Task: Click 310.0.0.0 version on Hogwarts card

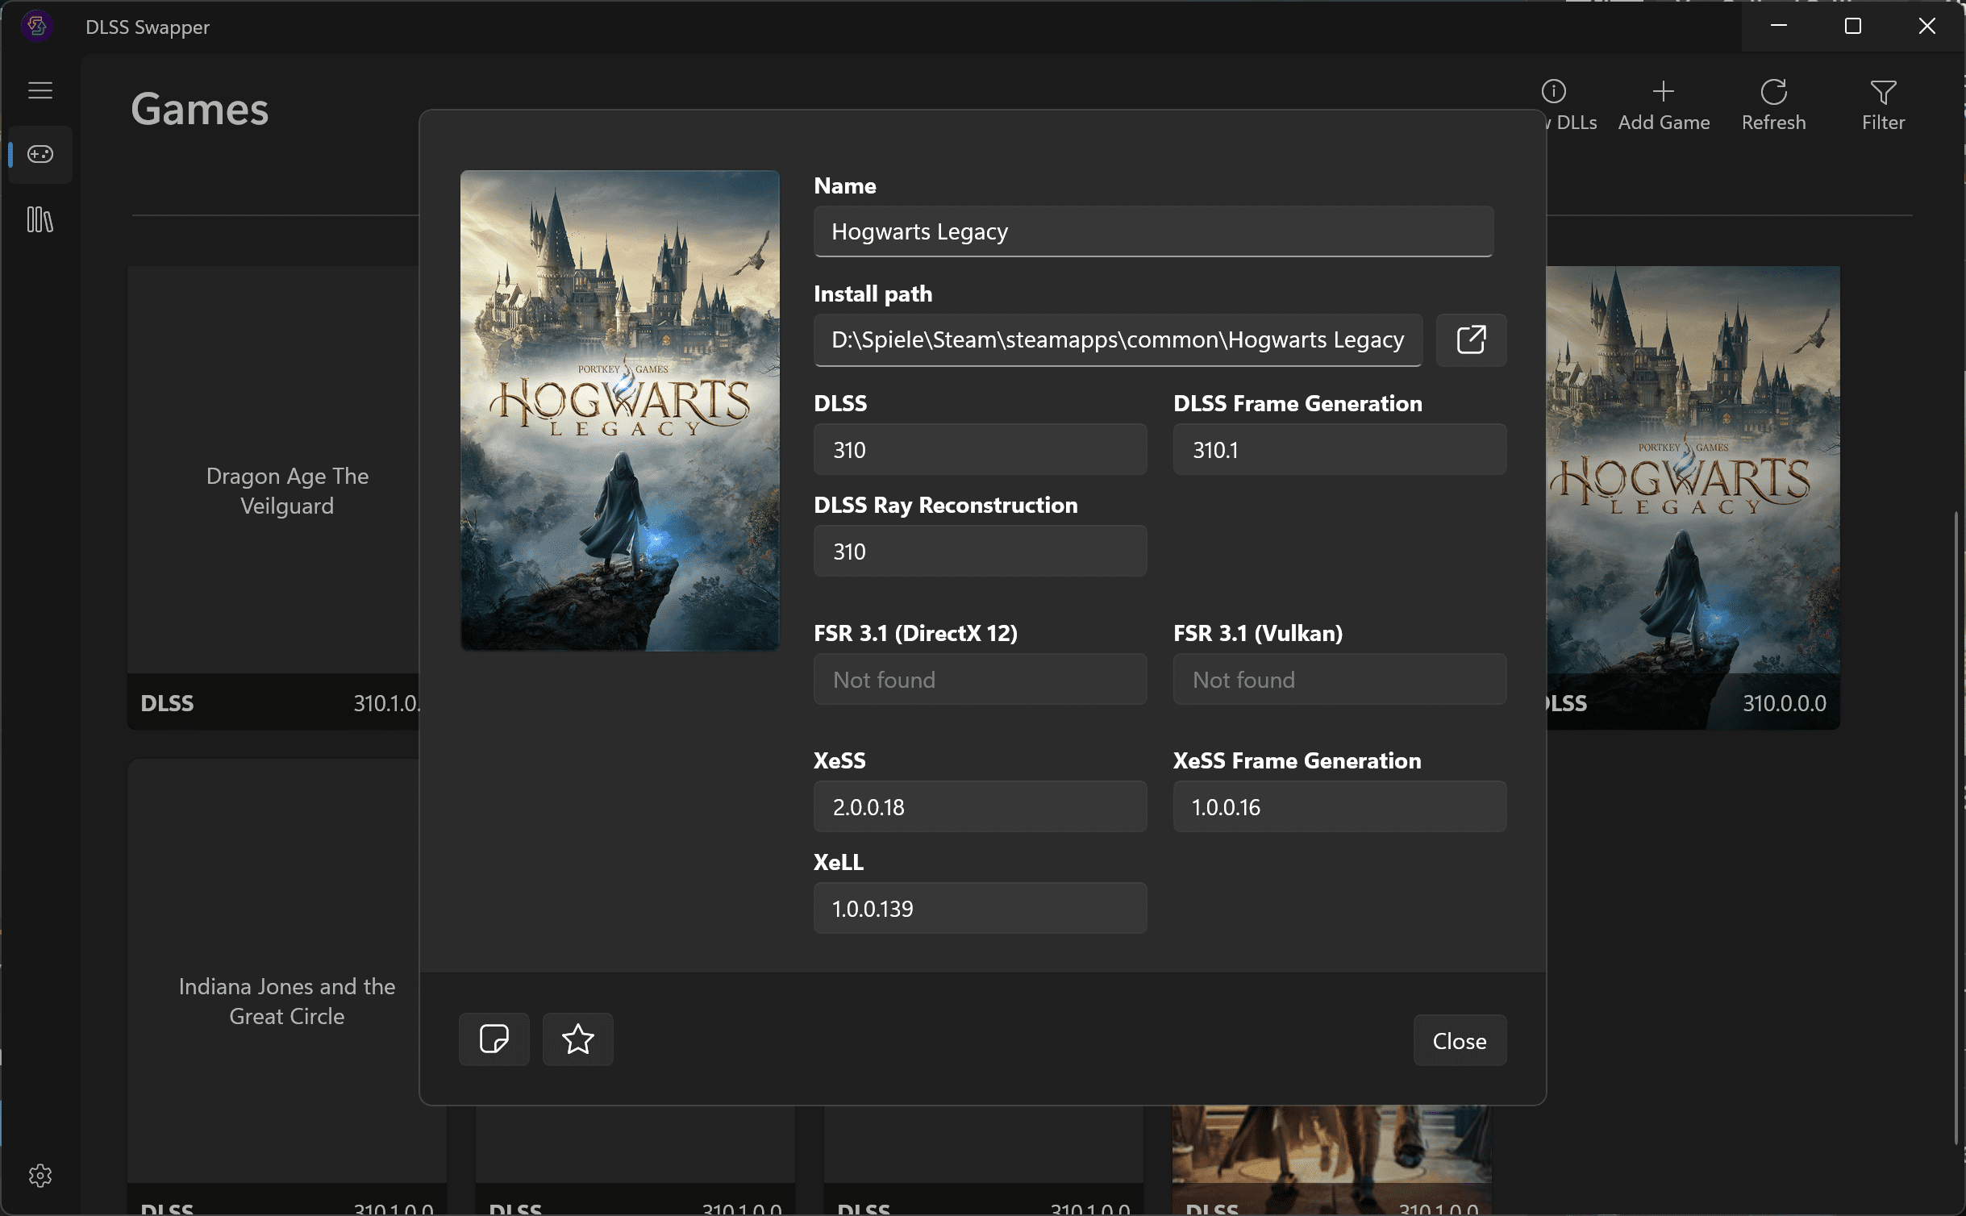Action: [1785, 703]
